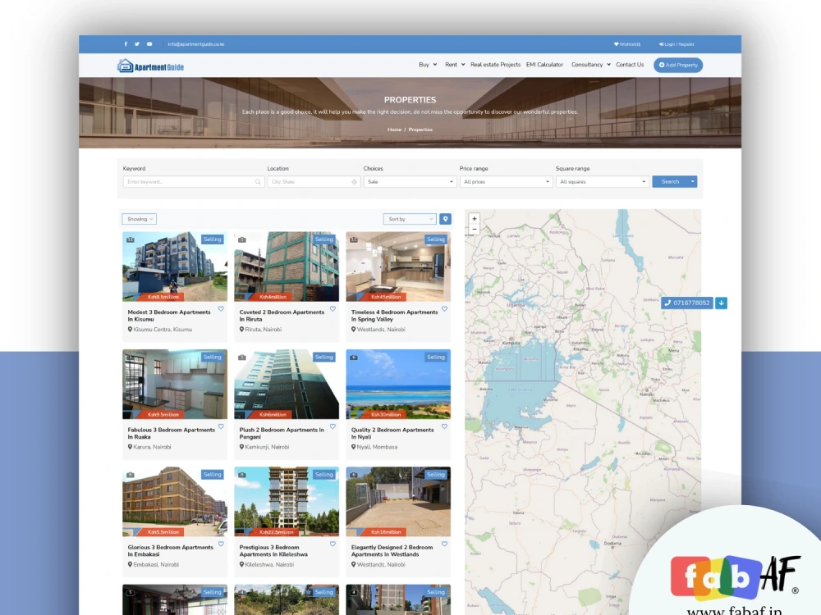Click the Search button
Viewport: 821px width, 615px height.
click(x=670, y=182)
